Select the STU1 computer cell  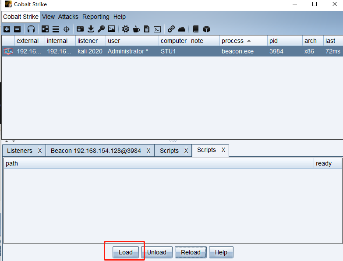[173, 51]
